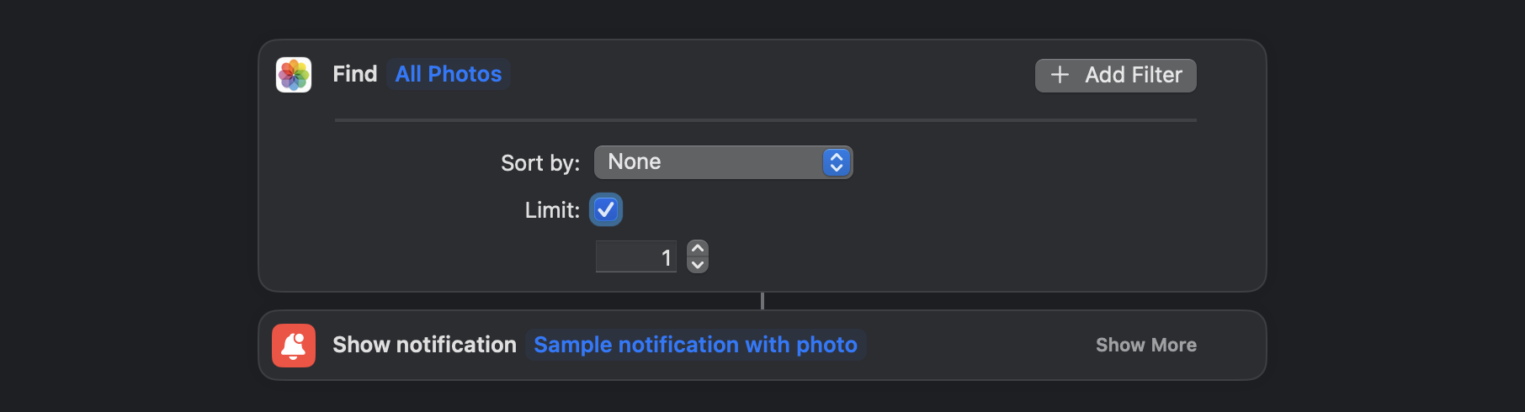Click the Find action label
Image resolution: width=1525 pixels, height=412 pixels.
coord(355,74)
